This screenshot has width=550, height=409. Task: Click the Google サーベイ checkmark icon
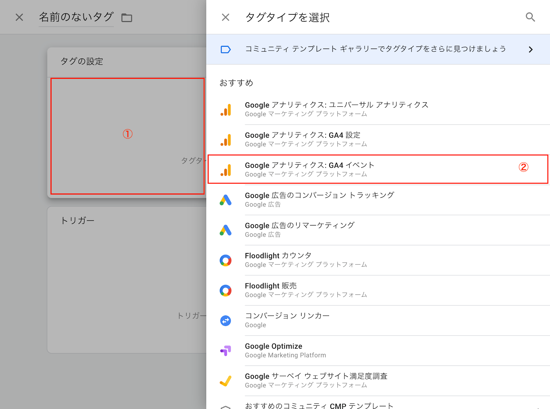tap(226, 381)
